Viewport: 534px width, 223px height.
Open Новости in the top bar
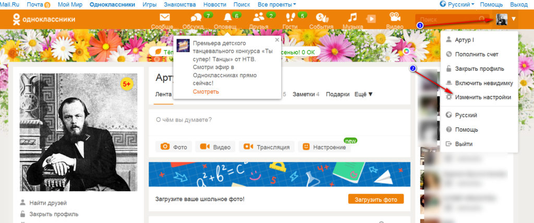214,4
